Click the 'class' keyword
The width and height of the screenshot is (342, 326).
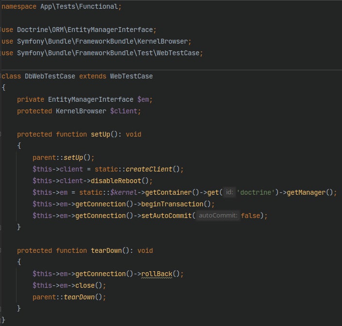pyautogui.click(x=11, y=76)
